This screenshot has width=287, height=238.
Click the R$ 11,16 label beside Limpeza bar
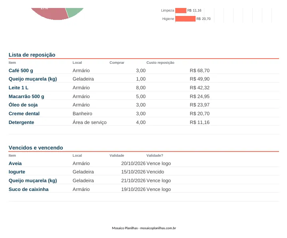coord(194,10)
